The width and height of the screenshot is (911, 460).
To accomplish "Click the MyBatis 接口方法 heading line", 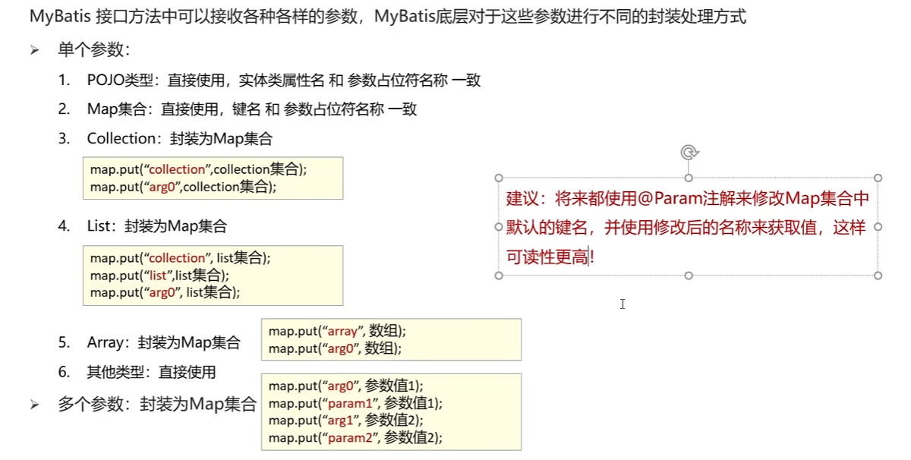I will point(388,16).
